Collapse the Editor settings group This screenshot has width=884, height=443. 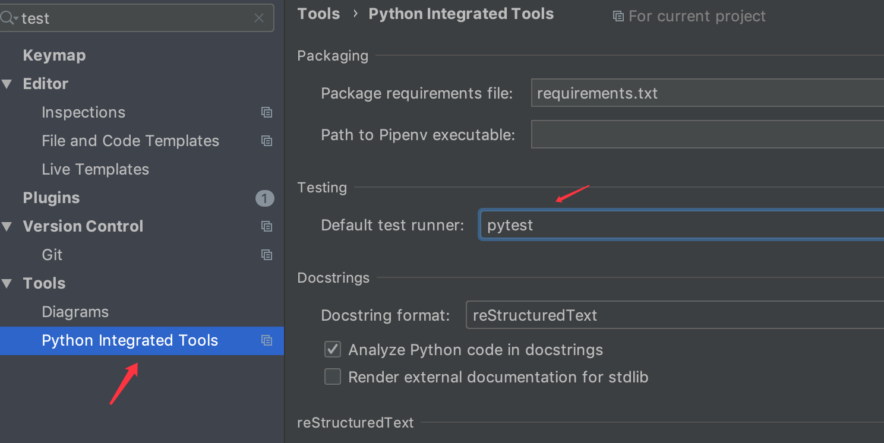[7, 84]
